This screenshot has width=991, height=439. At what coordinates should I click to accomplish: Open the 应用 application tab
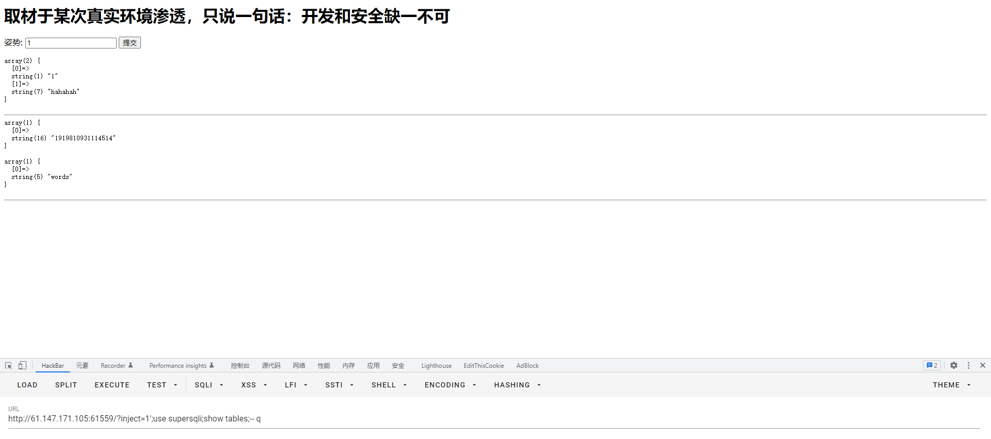[x=373, y=366]
